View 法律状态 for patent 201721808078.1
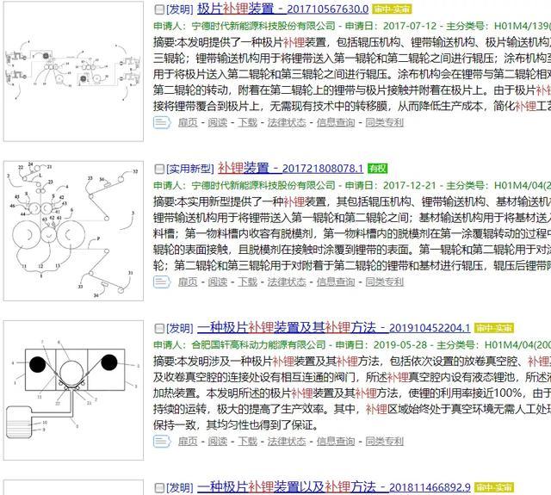 (287, 282)
